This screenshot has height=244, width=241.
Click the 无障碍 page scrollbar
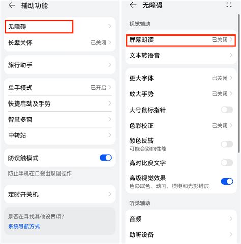(x=239, y=84)
